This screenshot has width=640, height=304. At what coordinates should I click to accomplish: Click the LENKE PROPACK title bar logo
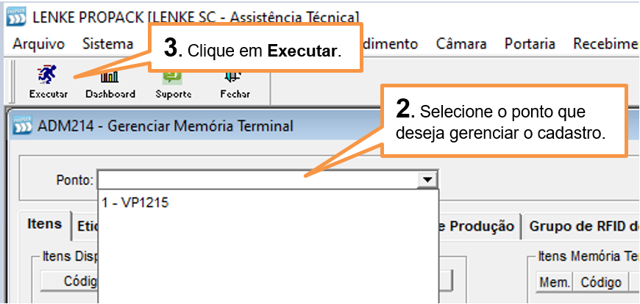coord(16,18)
